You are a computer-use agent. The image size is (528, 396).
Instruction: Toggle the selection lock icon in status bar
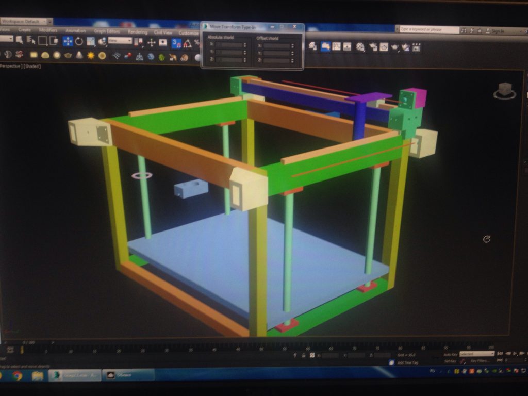pos(304,355)
